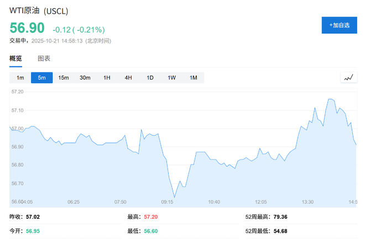Set chart interval to 1H
The image size is (365, 247).
tap(107, 78)
